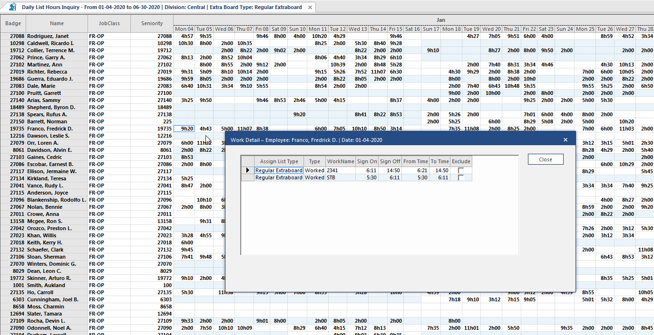The width and height of the screenshot is (654, 335).
Task: Switch to the Daily List Hours Inquiry tab
Action: [x=157, y=7]
